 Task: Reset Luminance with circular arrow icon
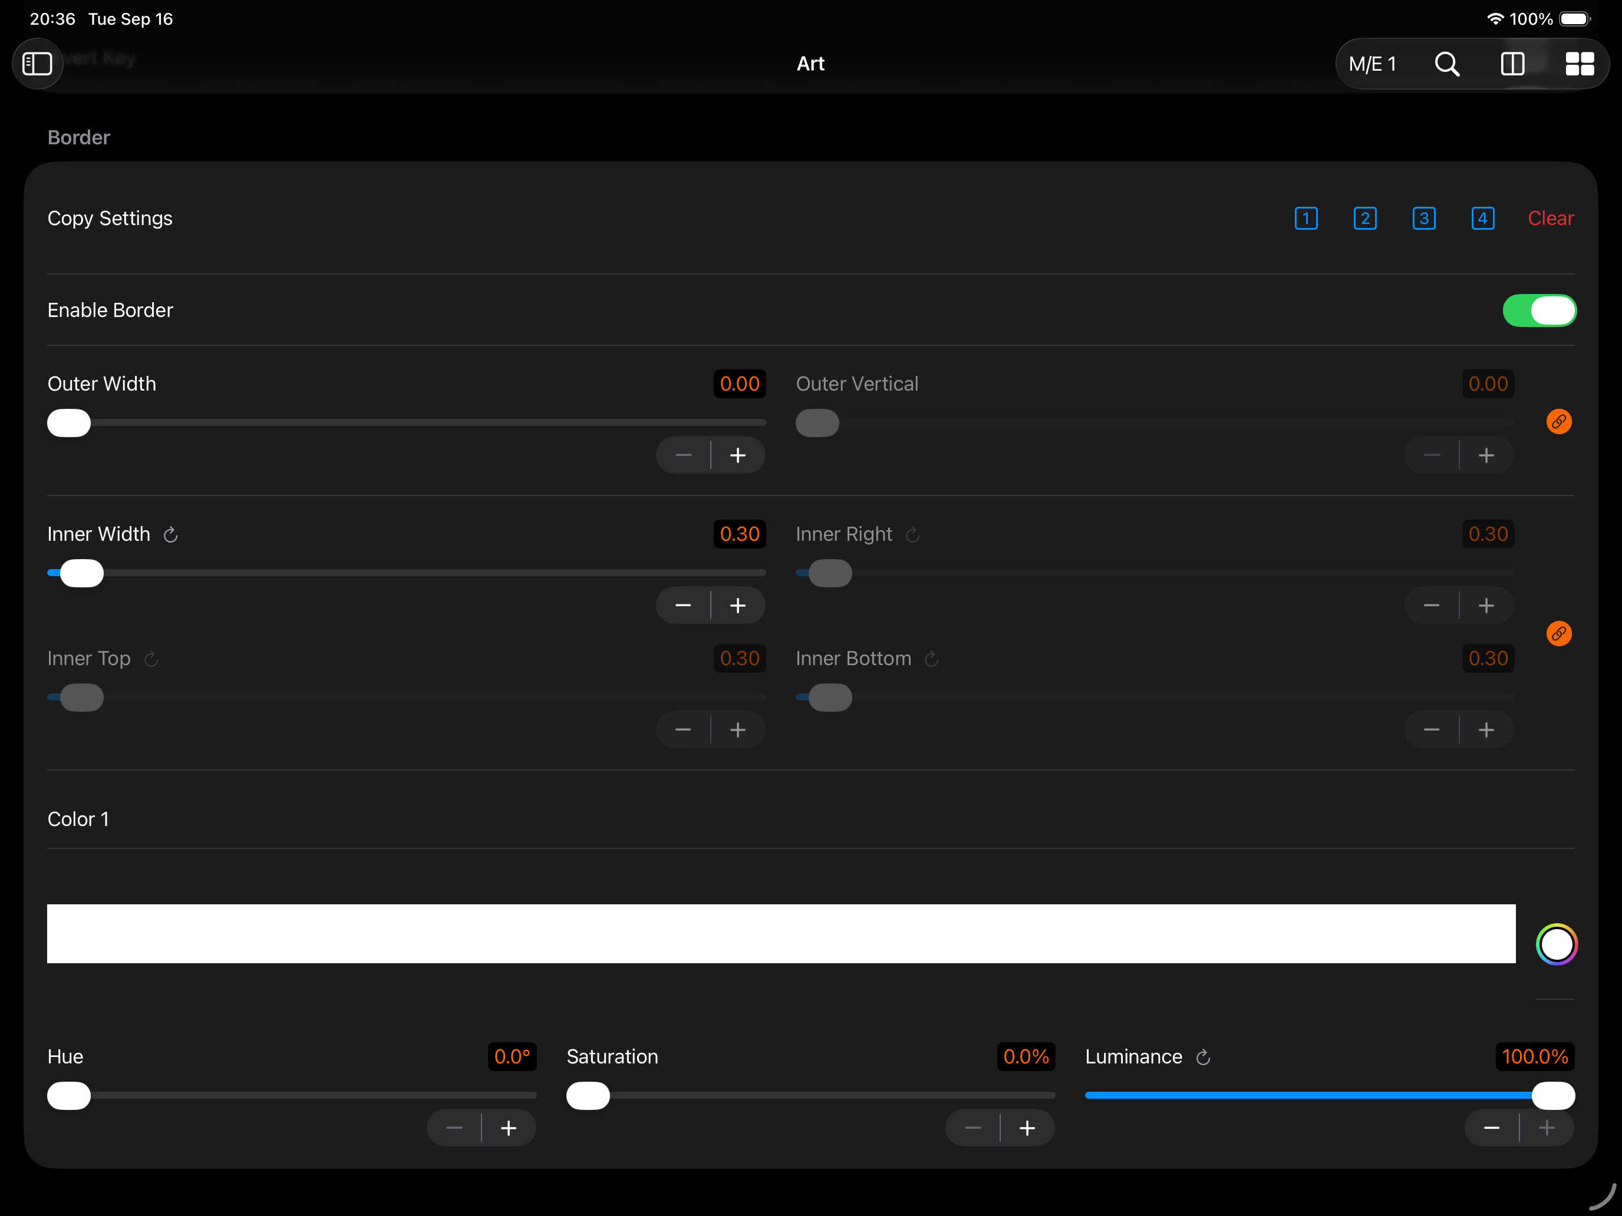(1204, 1058)
